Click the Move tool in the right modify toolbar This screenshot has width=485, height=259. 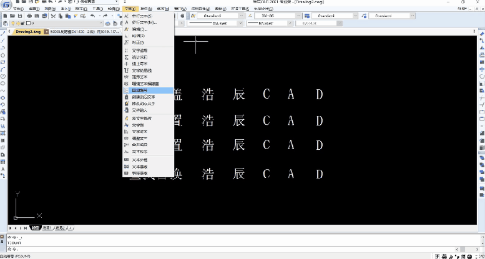pyautogui.click(x=482, y=69)
